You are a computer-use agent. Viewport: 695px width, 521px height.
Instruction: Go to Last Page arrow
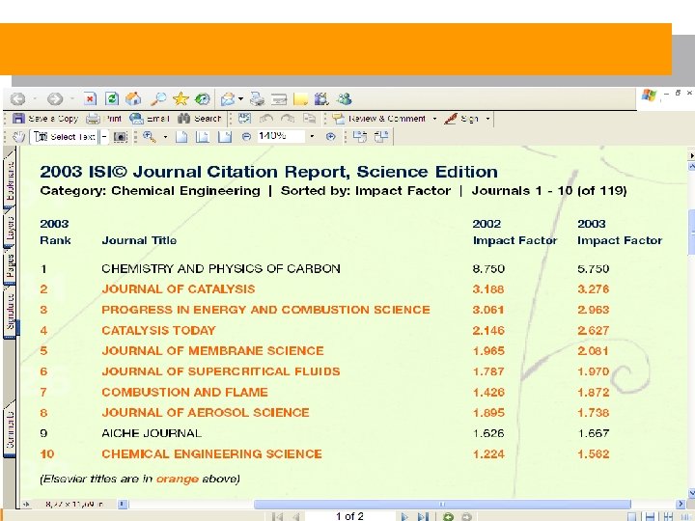coord(423,516)
